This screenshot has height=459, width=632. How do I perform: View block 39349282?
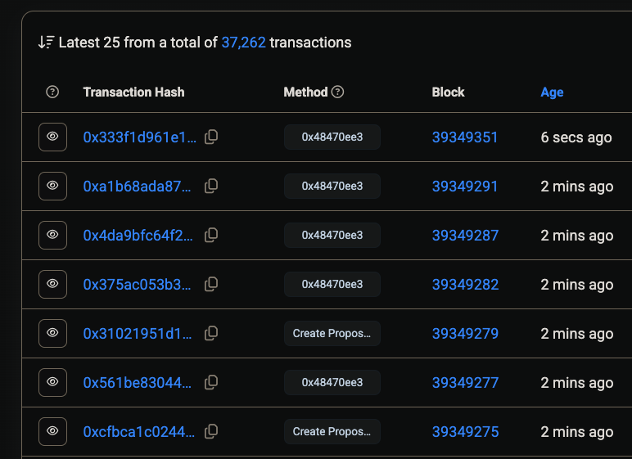click(465, 285)
